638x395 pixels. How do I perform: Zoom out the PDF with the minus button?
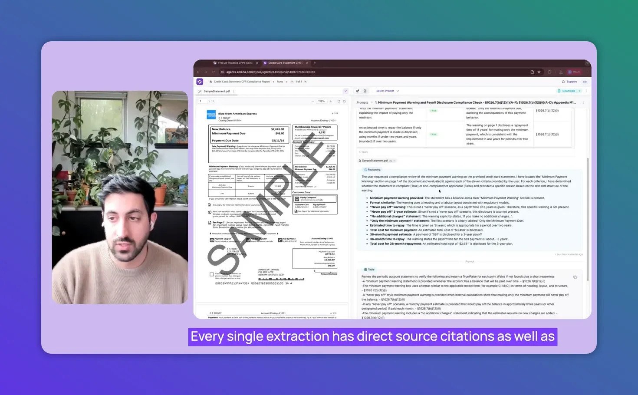coord(312,101)
